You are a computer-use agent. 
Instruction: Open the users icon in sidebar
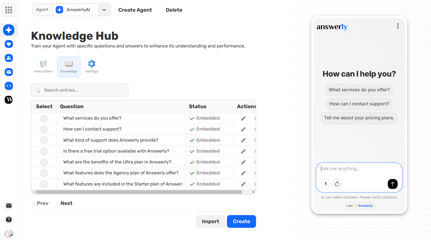coord(9,58)
